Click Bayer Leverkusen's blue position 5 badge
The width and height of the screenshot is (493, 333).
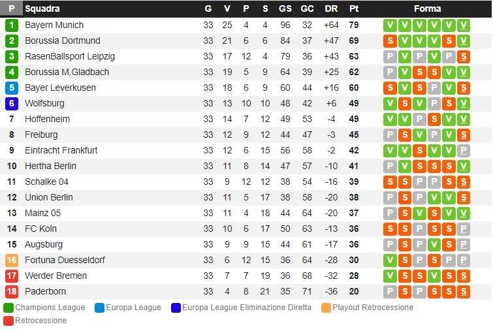[11, 88]
